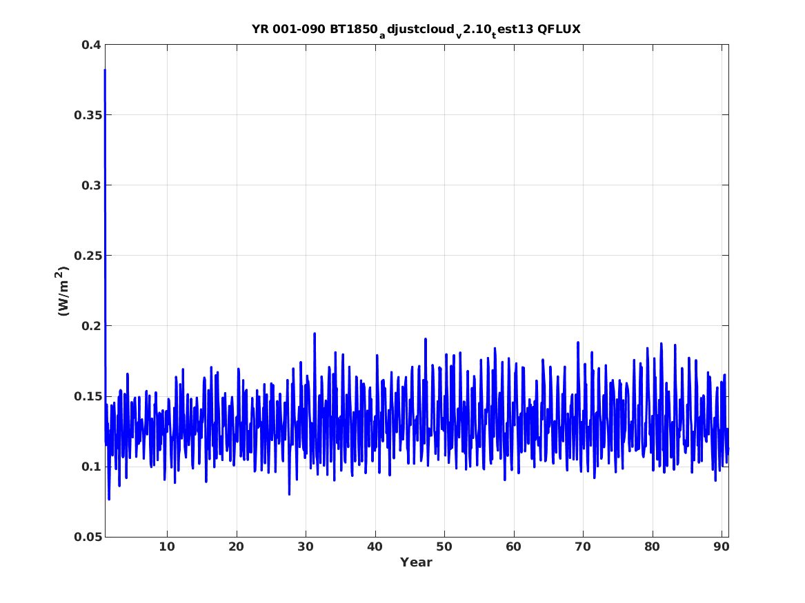The height and width of the screenshot is (603, 805).
Task: Click the x-axis tick label '30'
Action: coord(306,547)
